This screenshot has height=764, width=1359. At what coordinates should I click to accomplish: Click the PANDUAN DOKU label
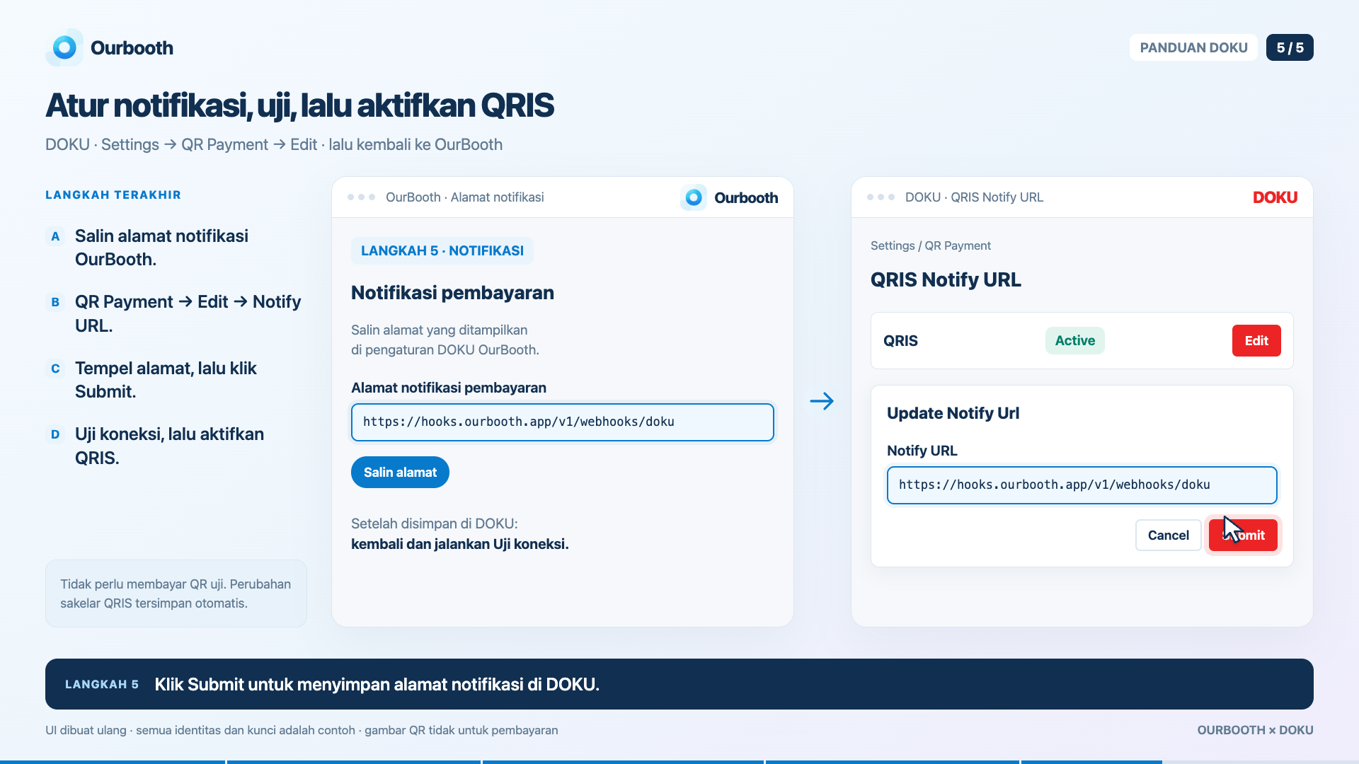click(x=1193, y=47)
